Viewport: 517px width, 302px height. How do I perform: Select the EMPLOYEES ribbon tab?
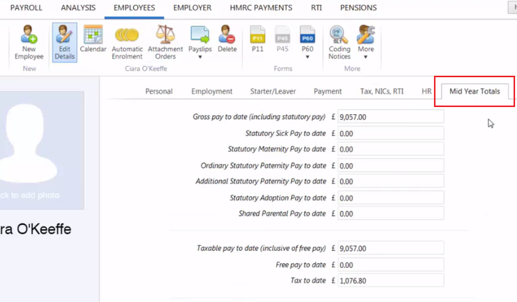point(134,8)
